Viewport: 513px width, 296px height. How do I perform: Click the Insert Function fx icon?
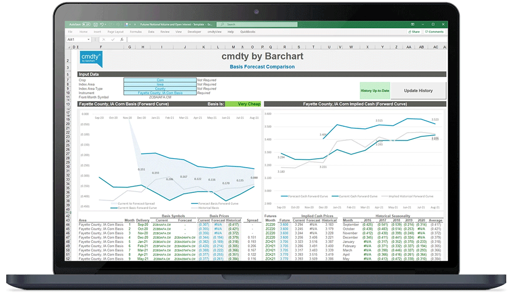[121, 40]
